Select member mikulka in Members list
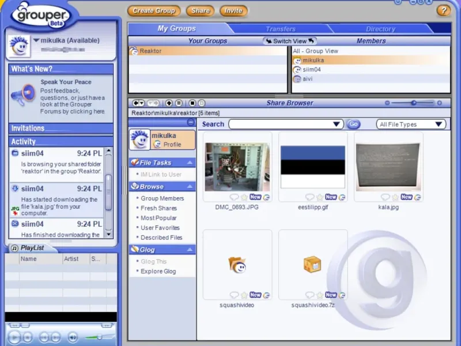461x346 pixels. pos(371,61)
